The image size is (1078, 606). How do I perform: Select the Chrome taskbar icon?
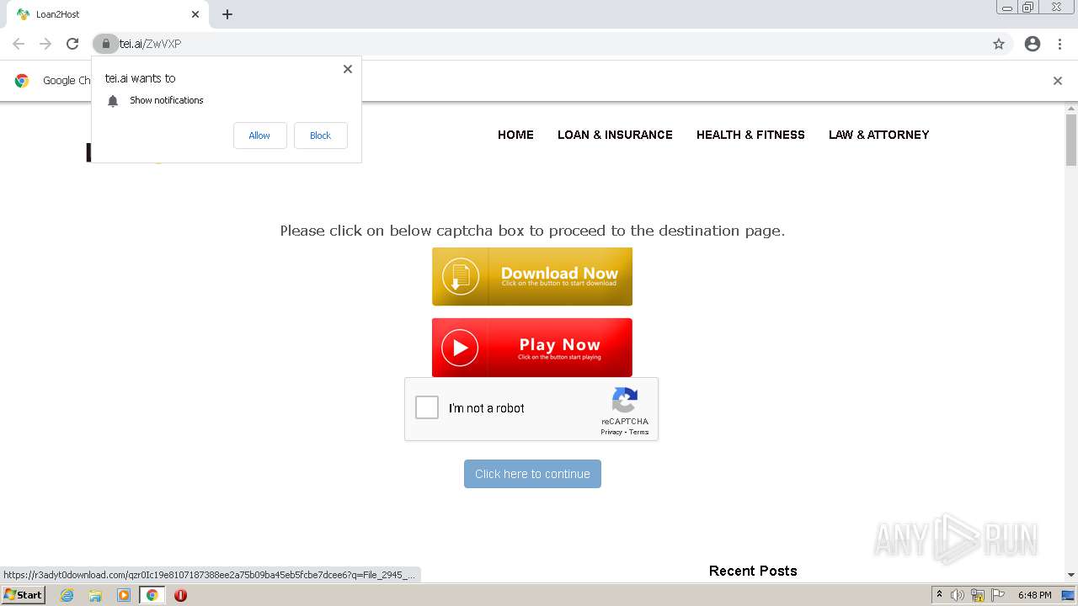(152, 595)
